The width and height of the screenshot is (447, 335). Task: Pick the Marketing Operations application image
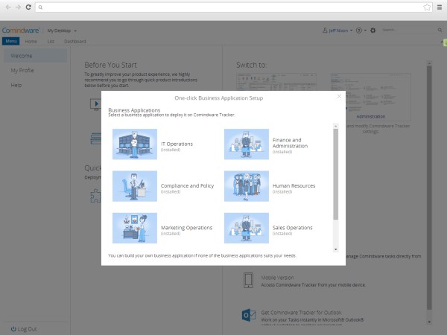coord(135,228)
